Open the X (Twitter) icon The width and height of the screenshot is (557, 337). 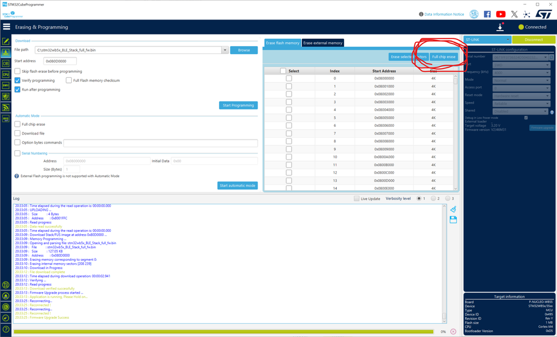click(514, 14)
